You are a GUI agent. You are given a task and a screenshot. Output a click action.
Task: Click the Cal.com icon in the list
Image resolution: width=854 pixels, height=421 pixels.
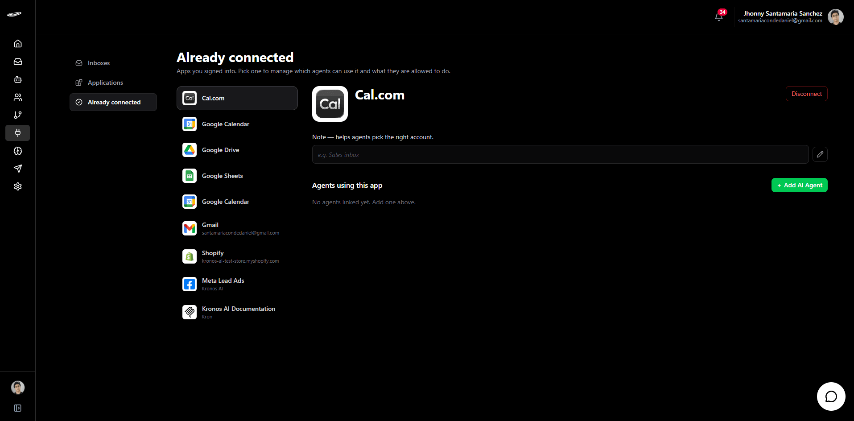(190, 98)
